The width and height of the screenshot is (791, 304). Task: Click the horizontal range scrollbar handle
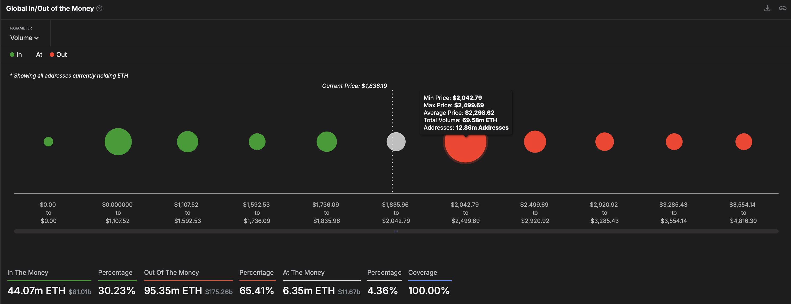point(396,231)
